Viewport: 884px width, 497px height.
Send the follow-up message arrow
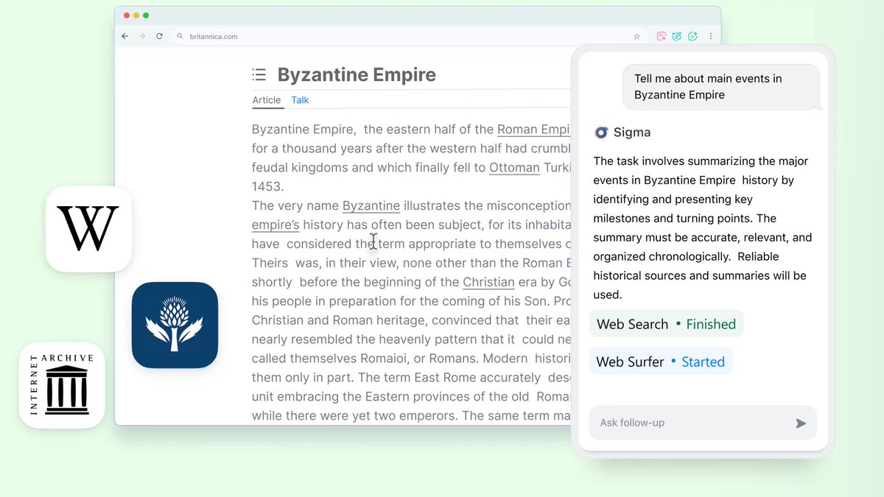pos(801,423)
